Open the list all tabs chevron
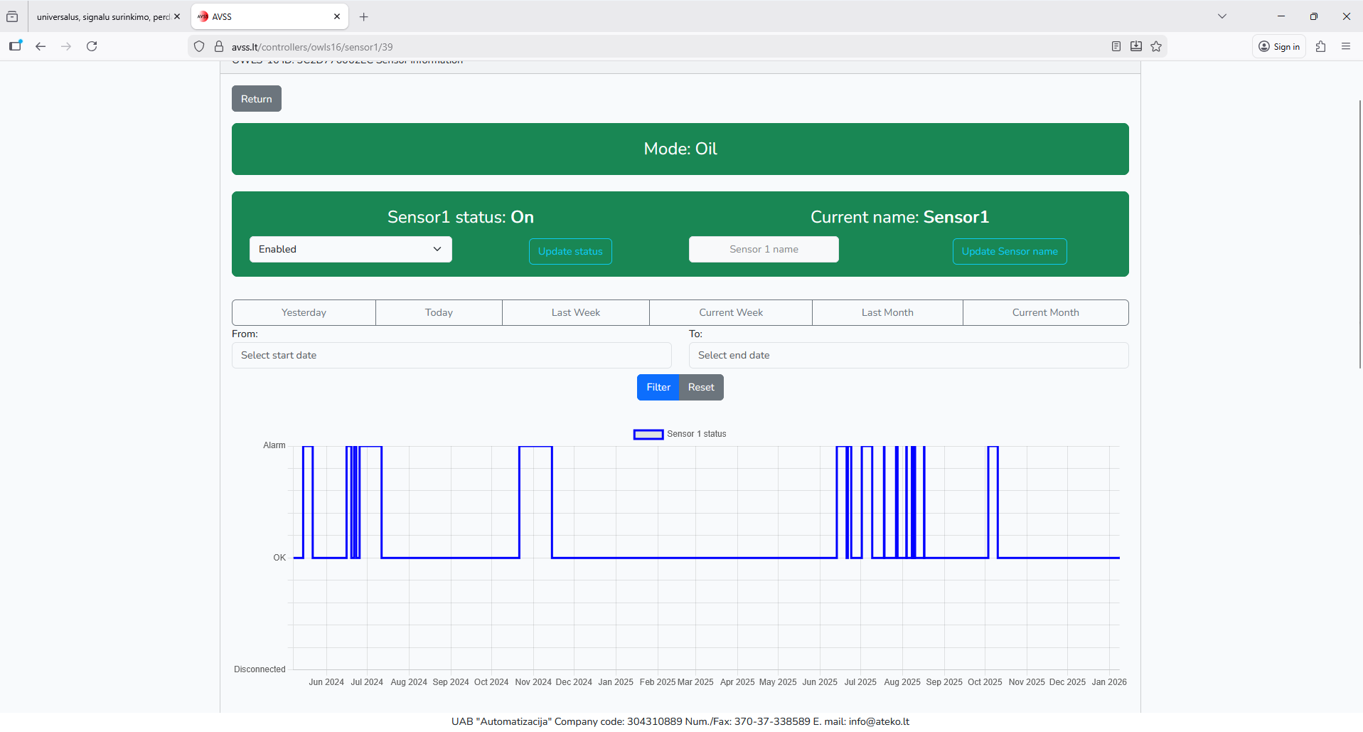This screenshot has height=732, width=1363. pos(1222,16)
